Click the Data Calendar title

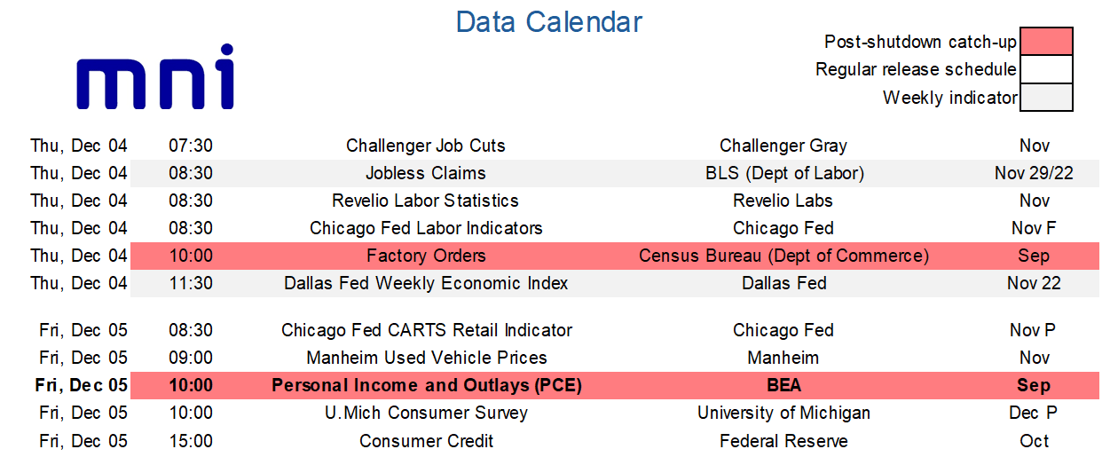tap(549, 22)
